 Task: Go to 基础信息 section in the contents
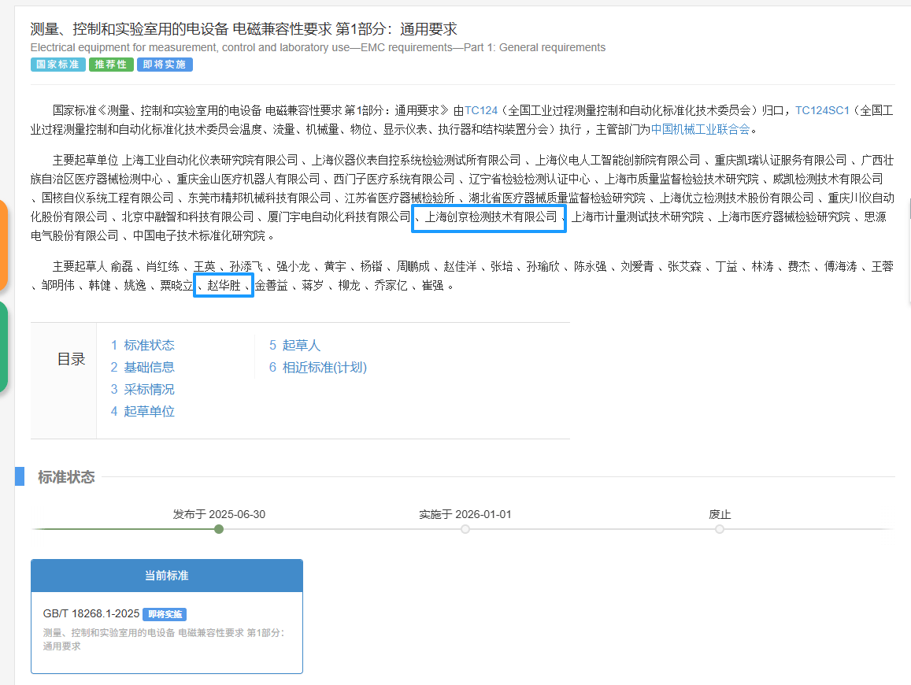(x=143, y=368)
